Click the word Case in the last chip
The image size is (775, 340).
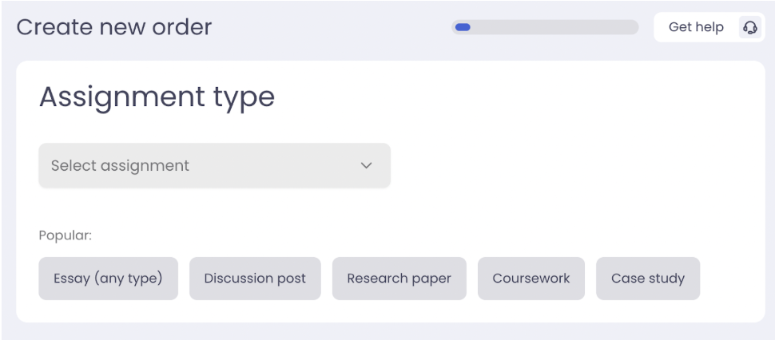coord(627,279)
